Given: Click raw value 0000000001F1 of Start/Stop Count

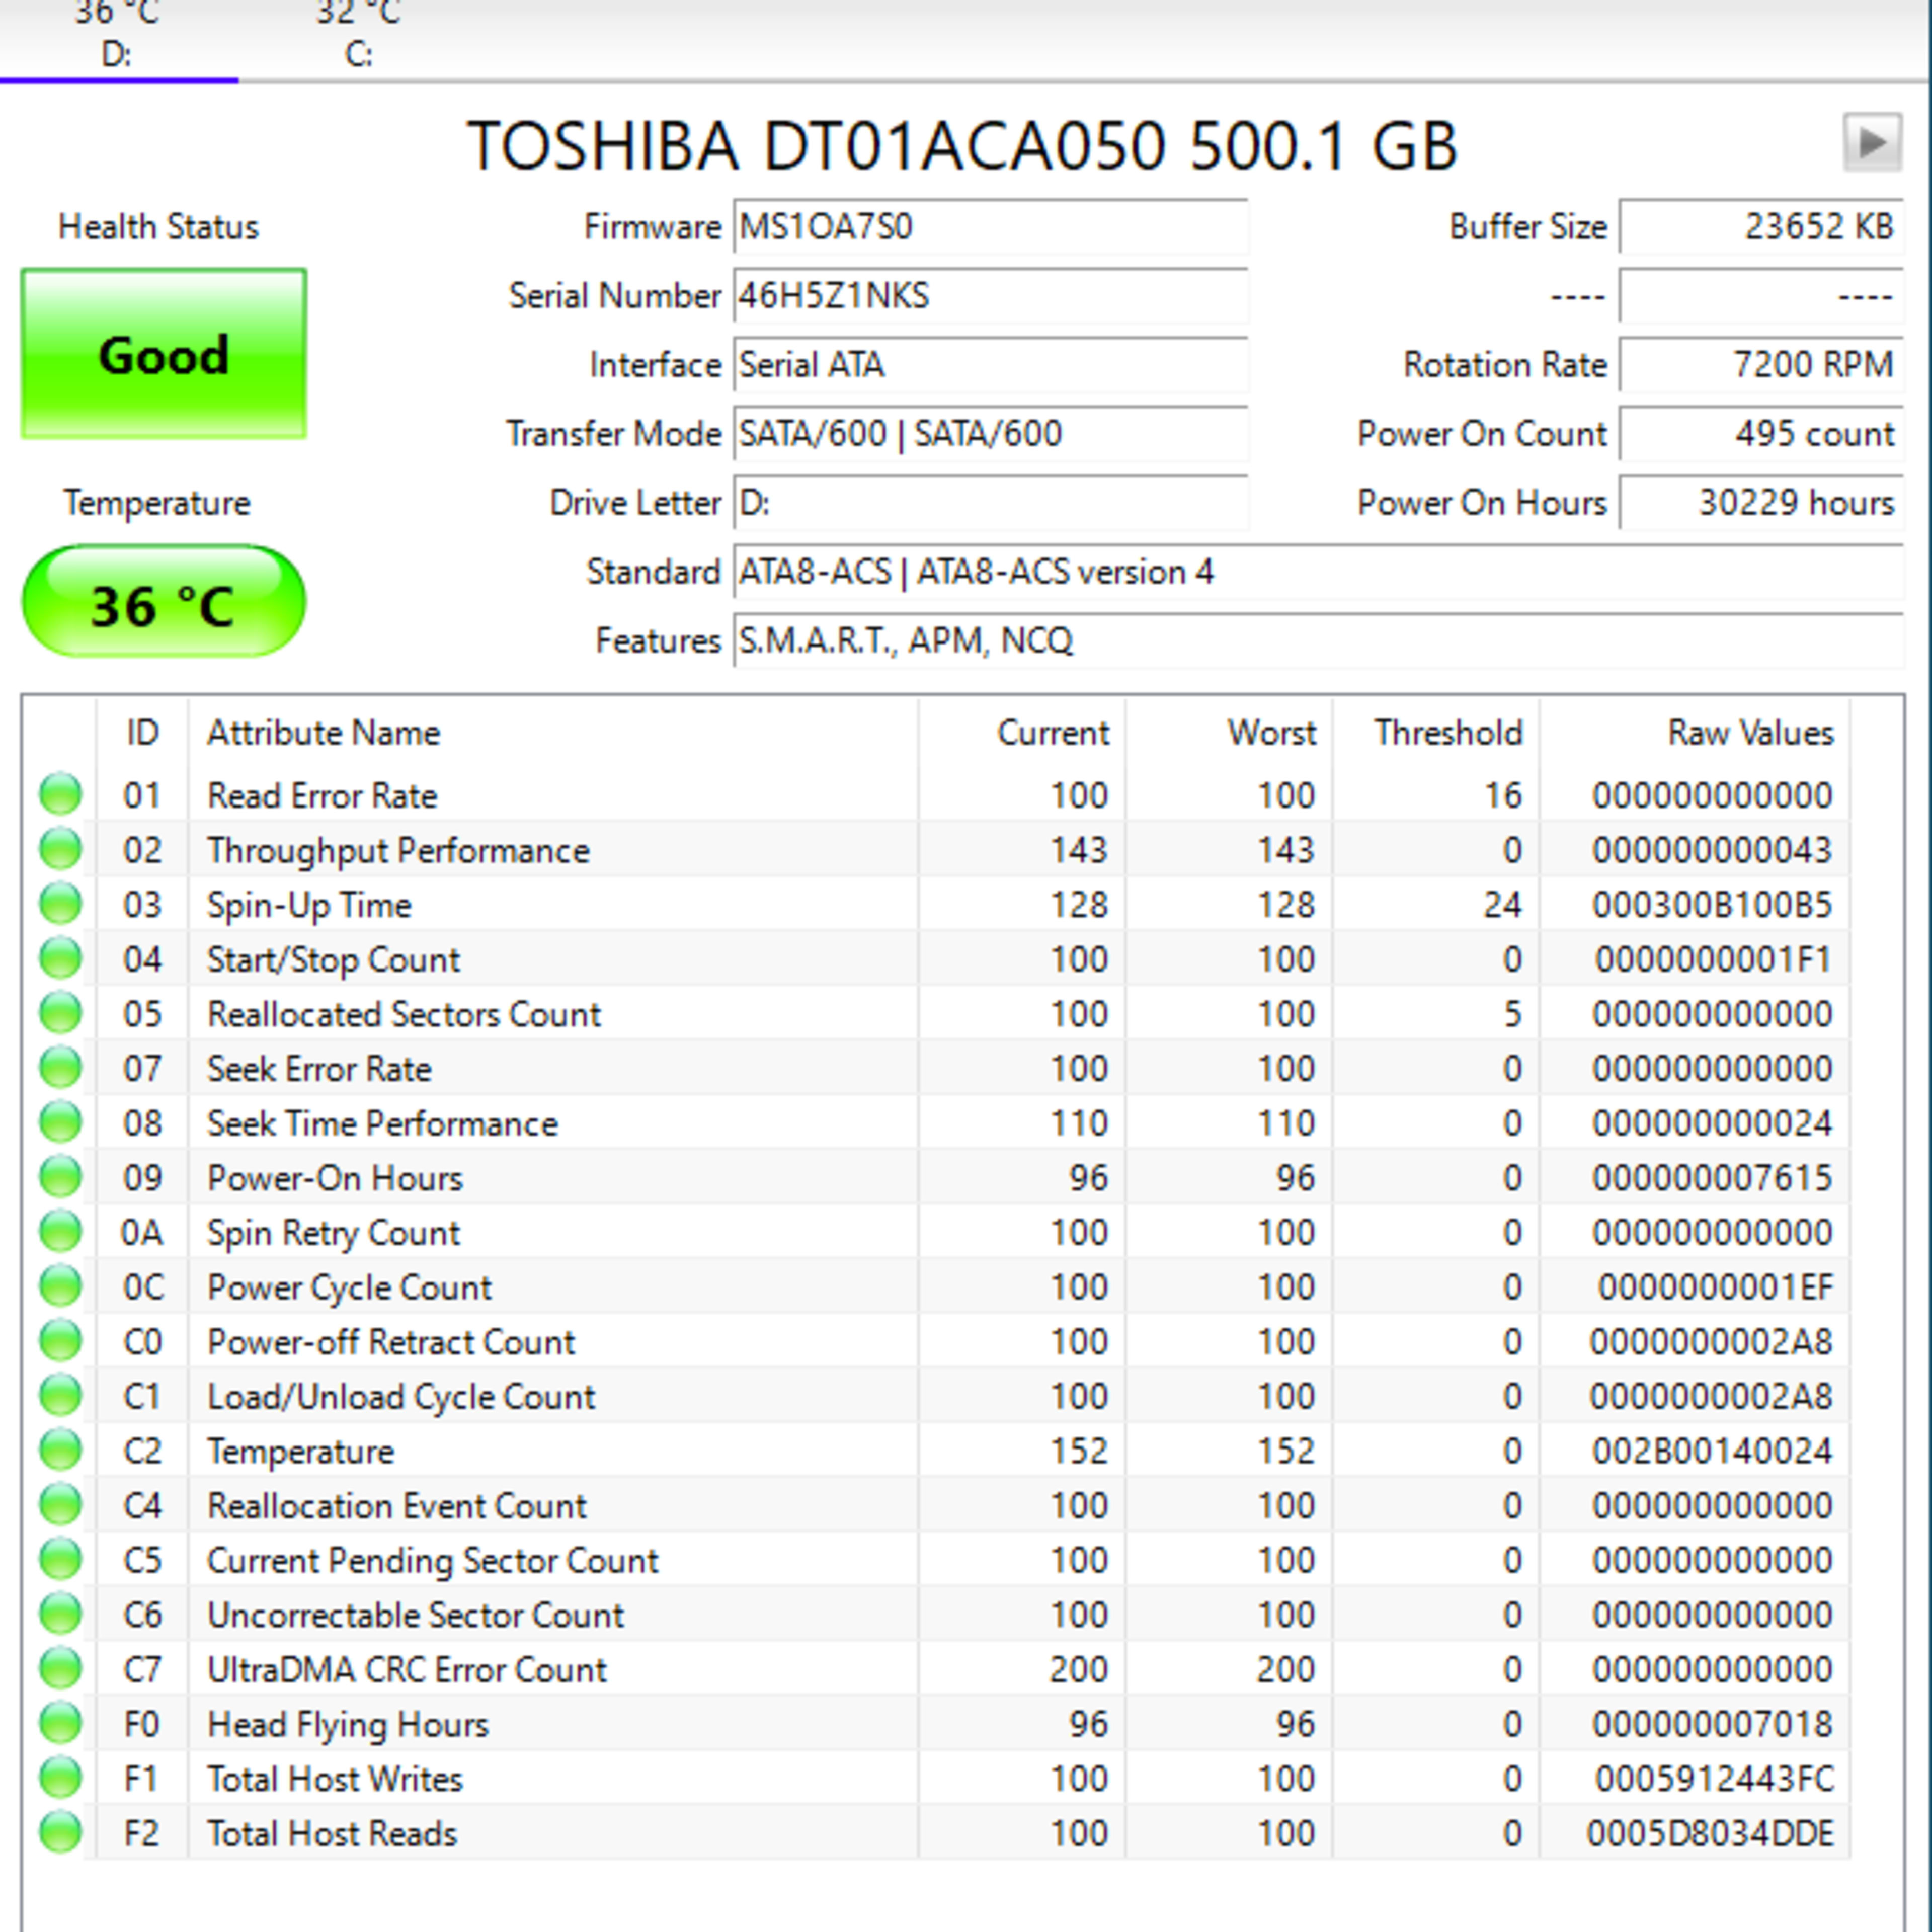Looking at the screenshot, I should click(1713, 960).
